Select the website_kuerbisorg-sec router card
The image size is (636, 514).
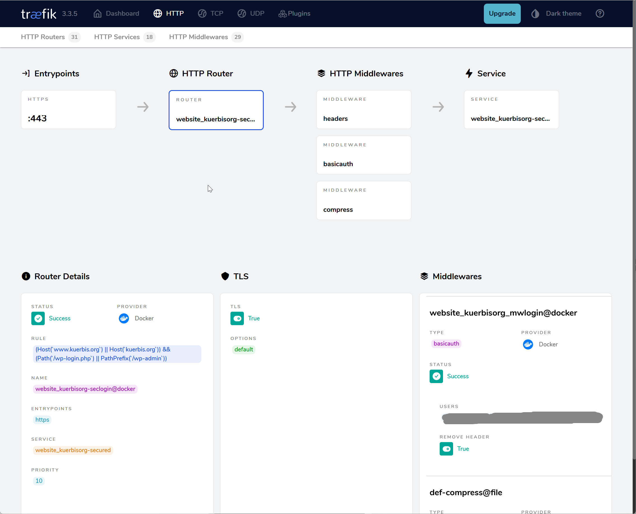click(216, 110)
